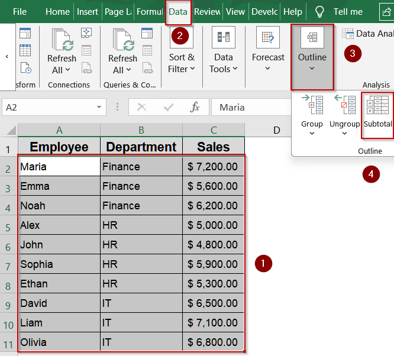Click the Share icon at top right

tap(386, 11)
